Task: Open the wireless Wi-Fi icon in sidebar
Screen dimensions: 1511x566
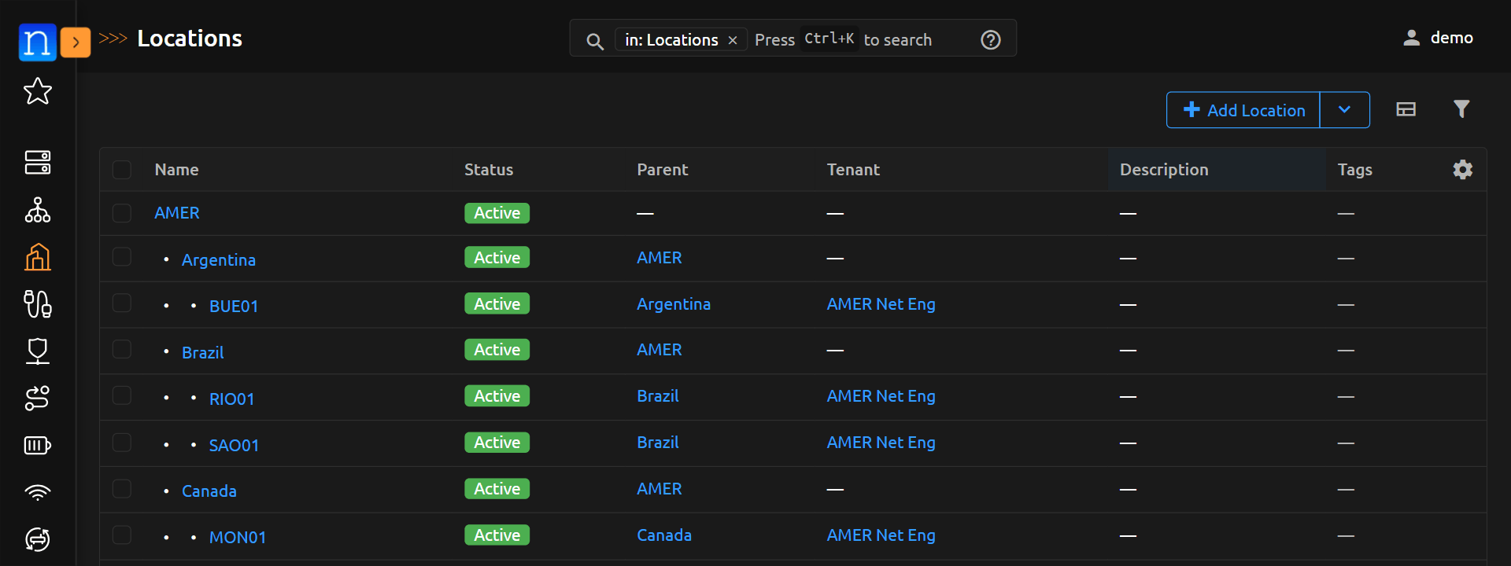Action: pos(37,493)
